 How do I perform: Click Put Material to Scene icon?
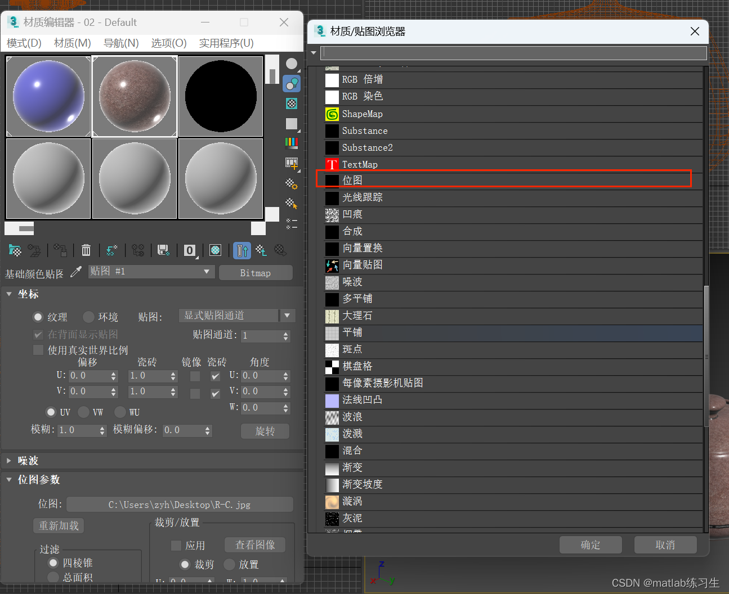tap(34, 250)
